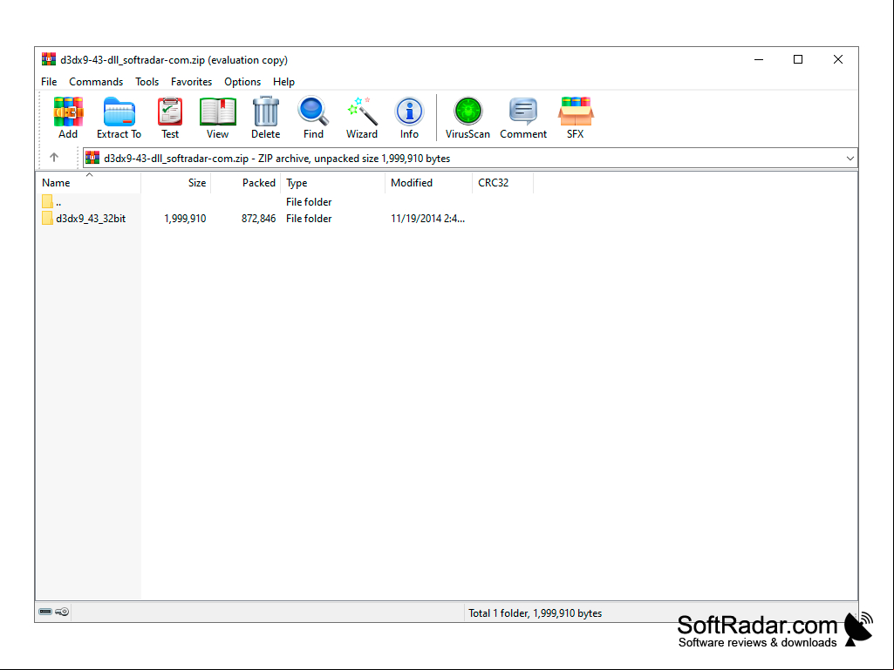Select the d3dx9_43_32bit folder

(x=84, y=218)
